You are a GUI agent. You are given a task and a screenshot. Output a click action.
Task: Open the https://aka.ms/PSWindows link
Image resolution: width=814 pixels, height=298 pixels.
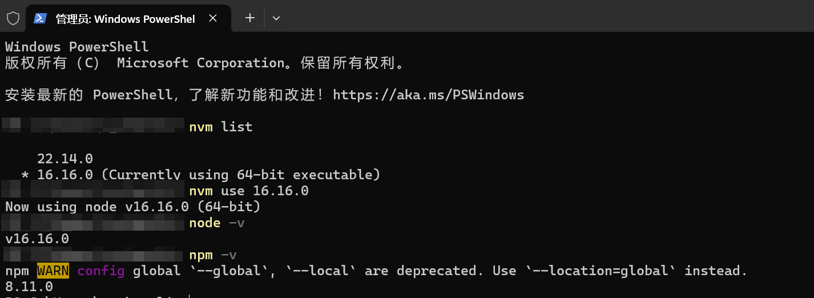(x=428, y=95)
